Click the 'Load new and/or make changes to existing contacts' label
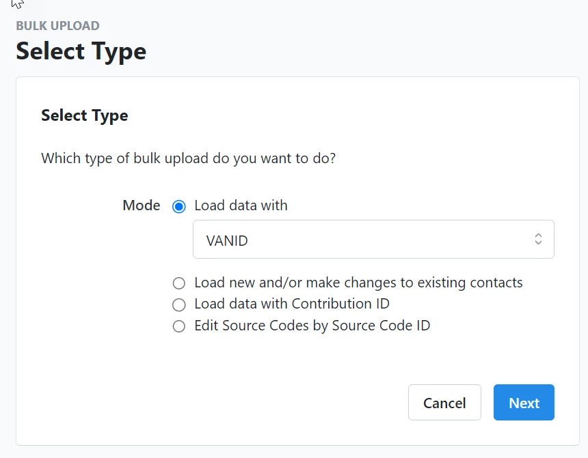This screenshot has height=458, width=588. coord(358,283)
